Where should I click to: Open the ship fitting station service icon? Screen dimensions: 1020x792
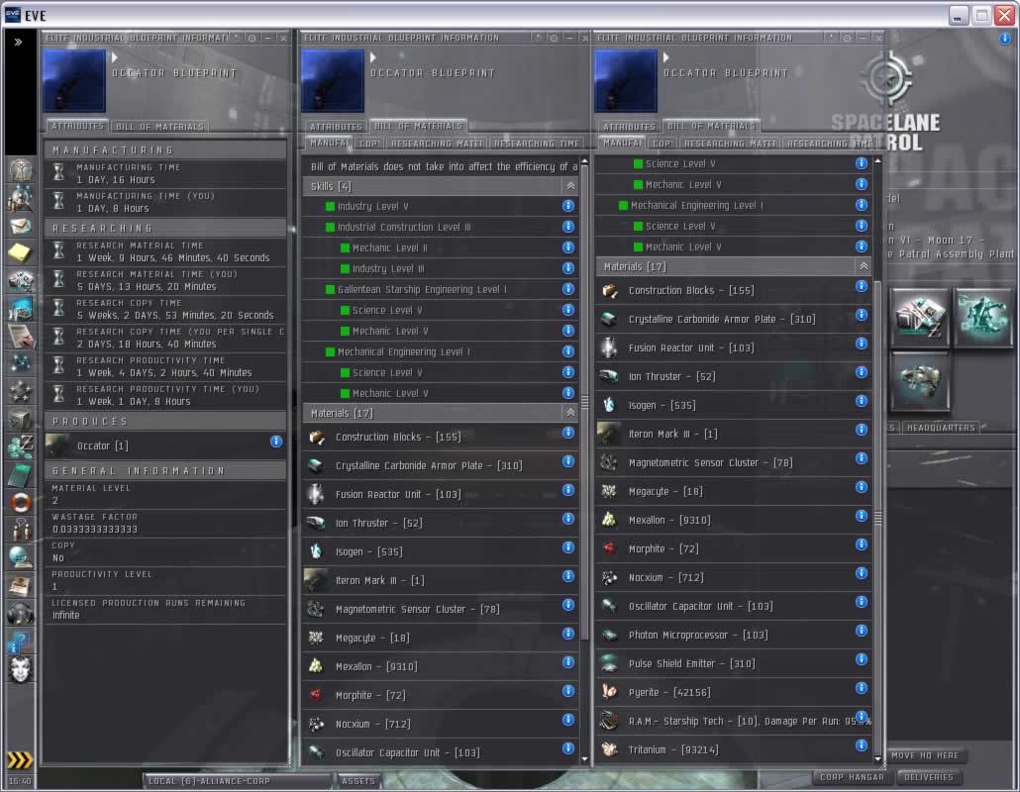(x=919, y=382)
